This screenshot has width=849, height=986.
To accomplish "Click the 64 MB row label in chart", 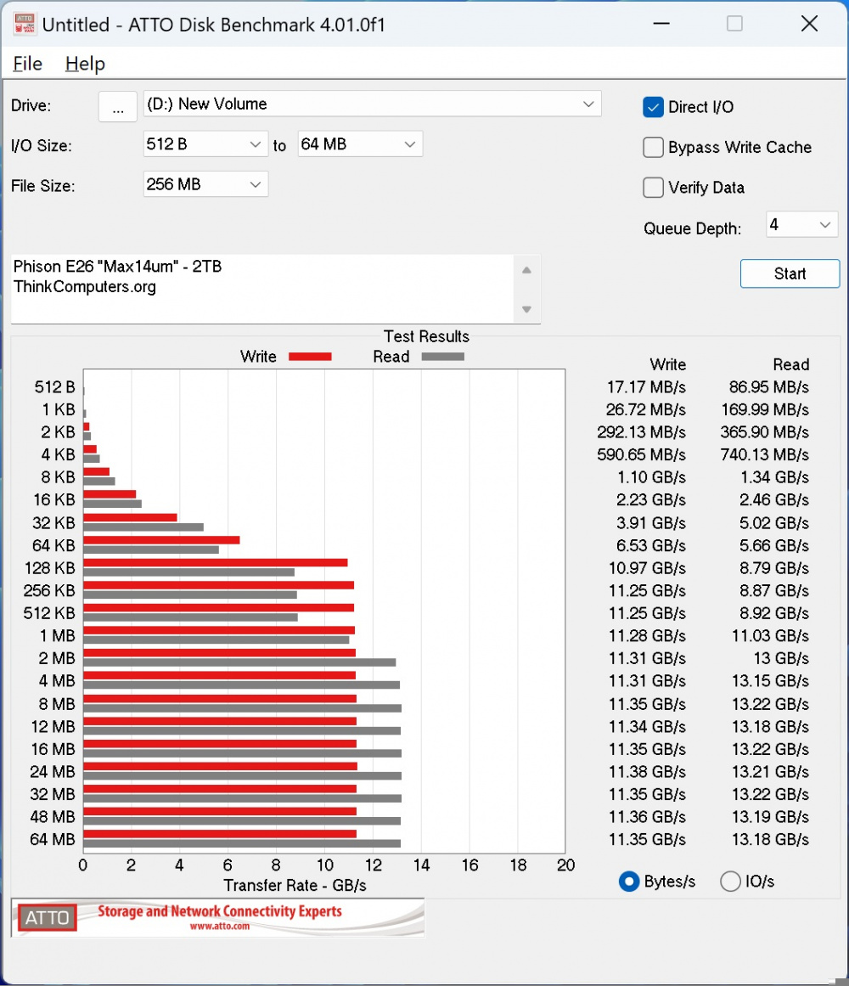I will coord(53,839).
